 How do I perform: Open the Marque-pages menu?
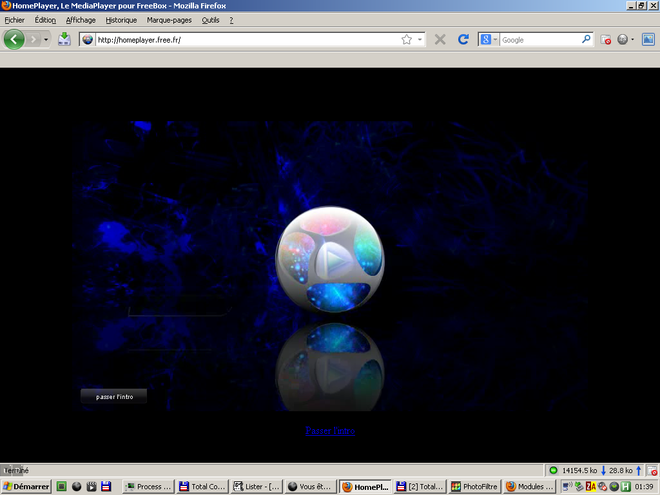coord(170,20)
